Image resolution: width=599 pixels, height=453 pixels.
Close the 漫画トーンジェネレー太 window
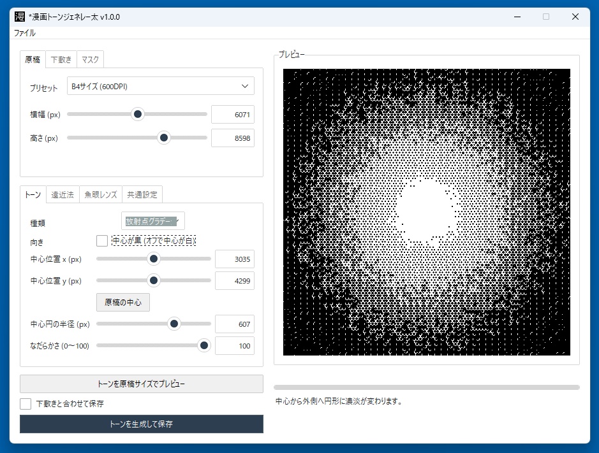tap(575, 17)
